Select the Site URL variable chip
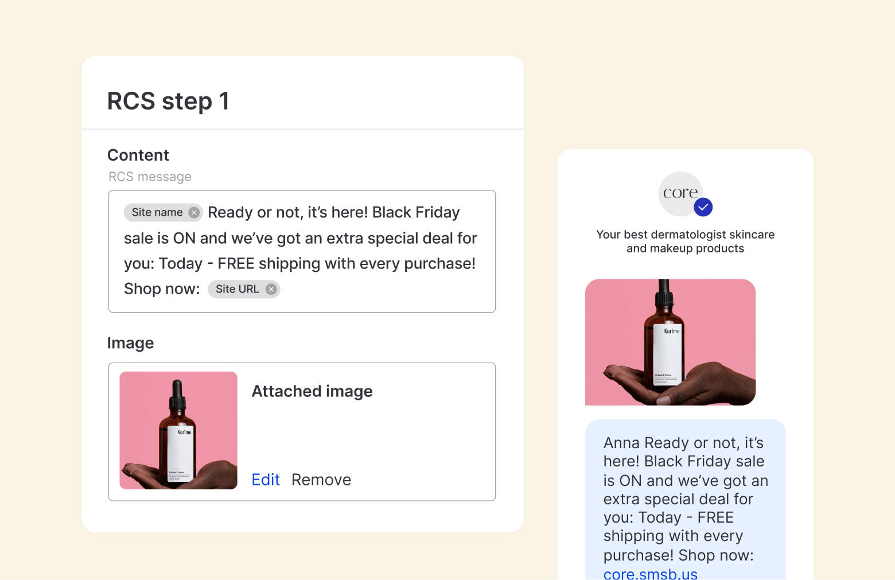Image resolution: width=895 pixels, height=580 pixels. pos(237,289)
